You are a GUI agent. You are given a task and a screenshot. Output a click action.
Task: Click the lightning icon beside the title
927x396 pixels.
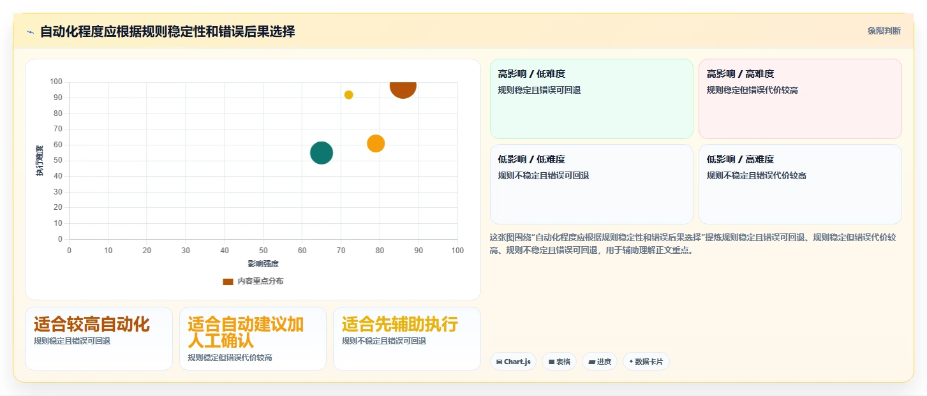click(x=30, y=32)
